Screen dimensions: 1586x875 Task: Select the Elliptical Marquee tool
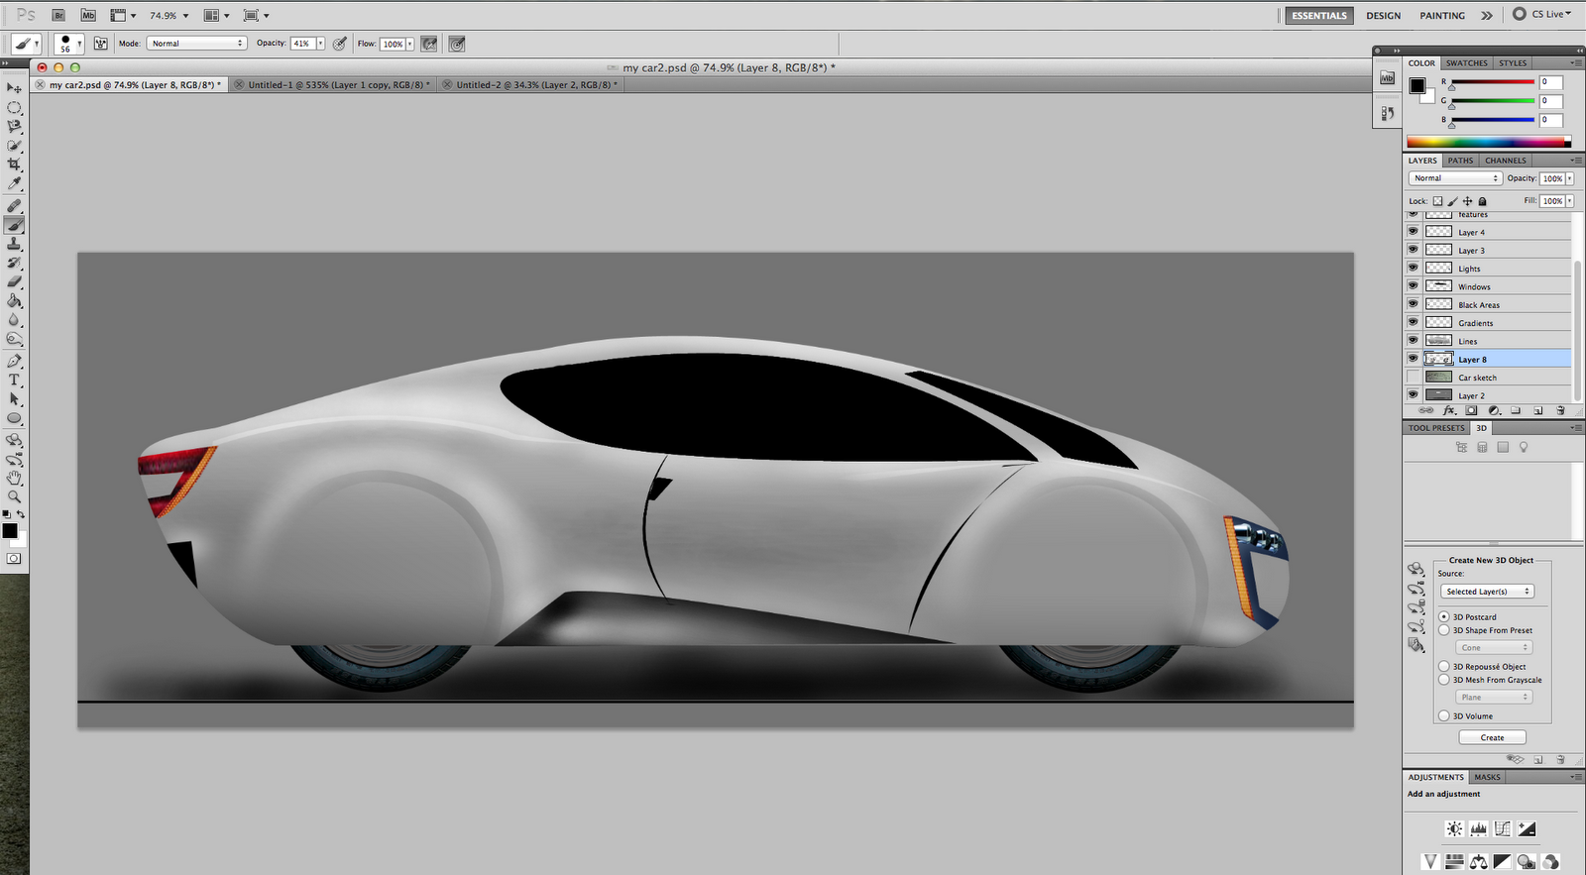click(14, 107)
